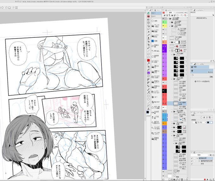
Task: Click the play auto action button
Action: [x=207, y=179]
